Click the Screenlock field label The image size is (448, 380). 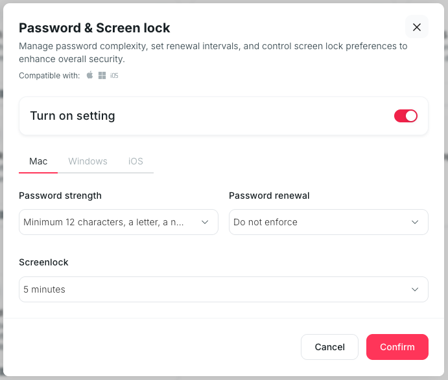click(43, 262)
